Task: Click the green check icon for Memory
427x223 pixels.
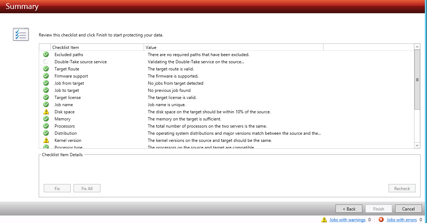Action: point(46,119)
